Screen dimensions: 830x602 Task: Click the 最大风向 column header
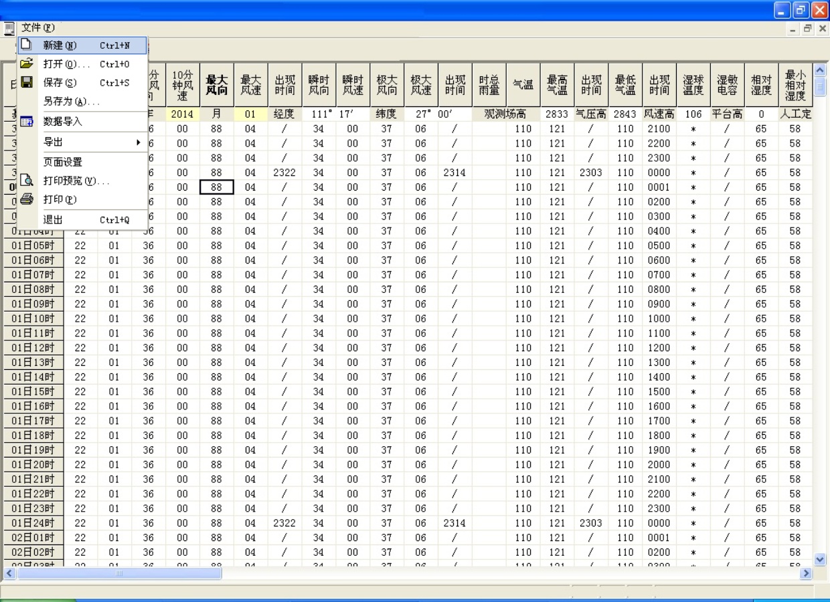(216, 85)
